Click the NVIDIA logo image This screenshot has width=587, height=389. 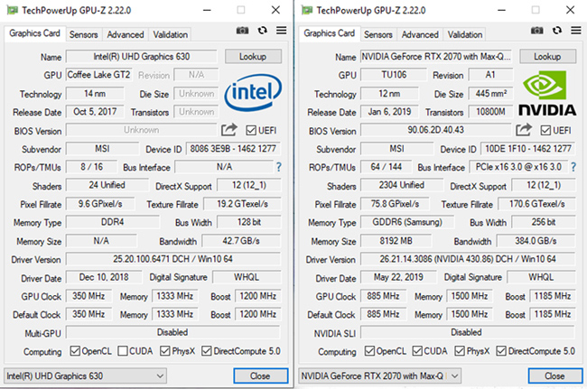(547, 94)
